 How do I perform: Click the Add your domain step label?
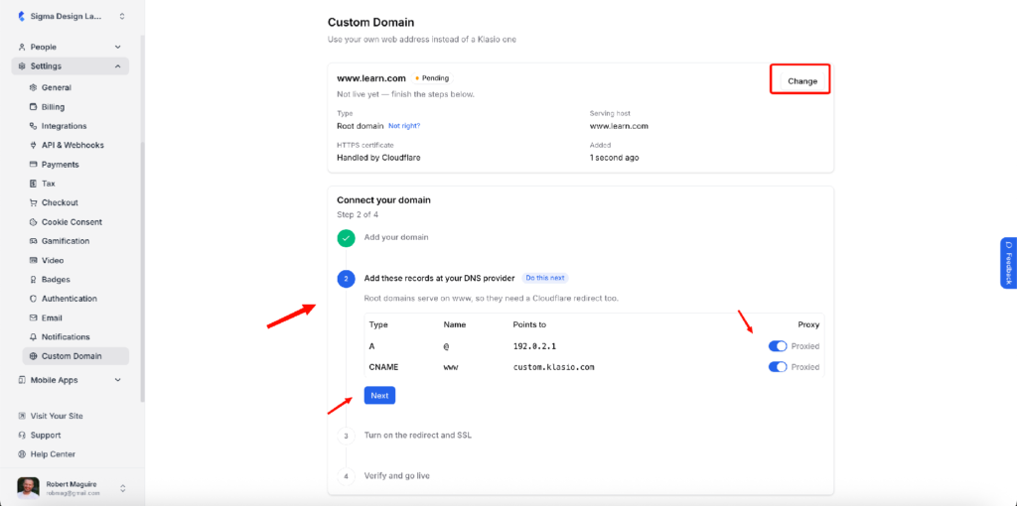click(396, 238)
